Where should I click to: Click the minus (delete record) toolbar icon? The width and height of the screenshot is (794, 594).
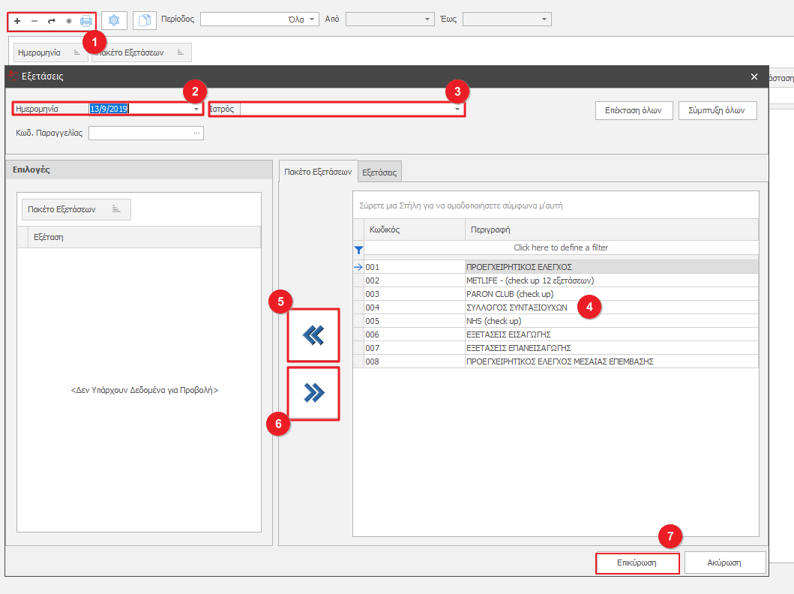[x=34, y=21]
